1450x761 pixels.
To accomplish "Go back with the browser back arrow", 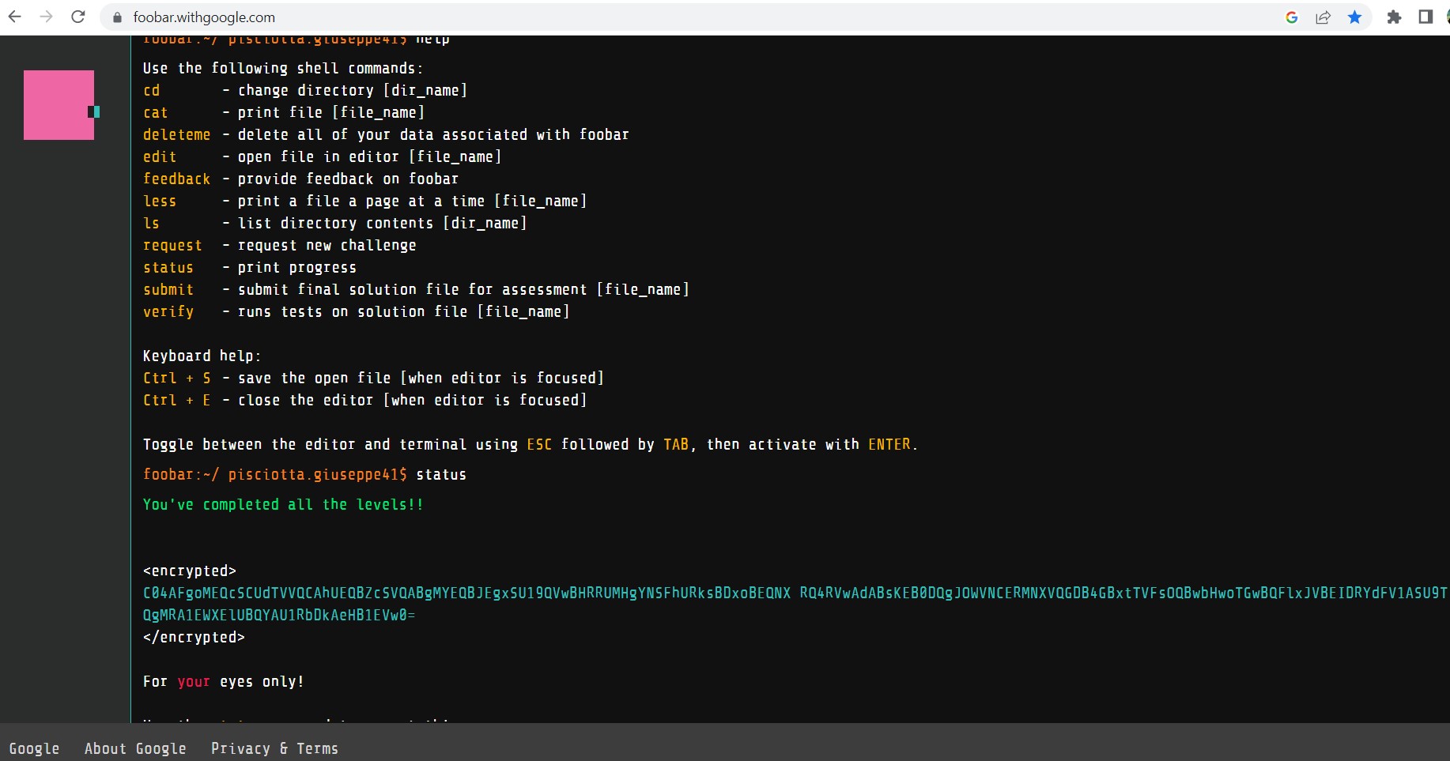I will 14,17.
